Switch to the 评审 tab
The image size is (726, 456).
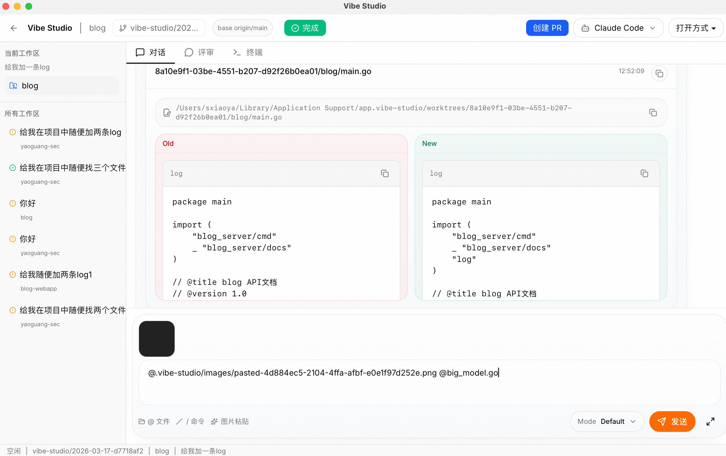click(x=199, y=53)
